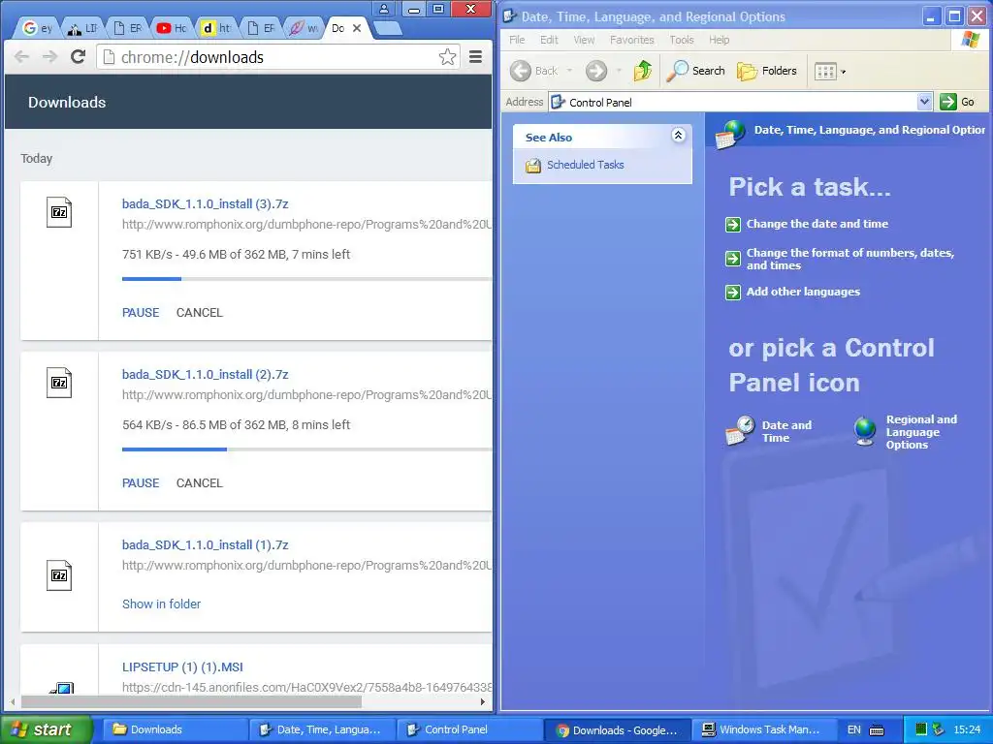Click the 7z file icon for install (2)
Viewport: 993px width, 744px height.
pyautogui.click(x=59, y=383)
